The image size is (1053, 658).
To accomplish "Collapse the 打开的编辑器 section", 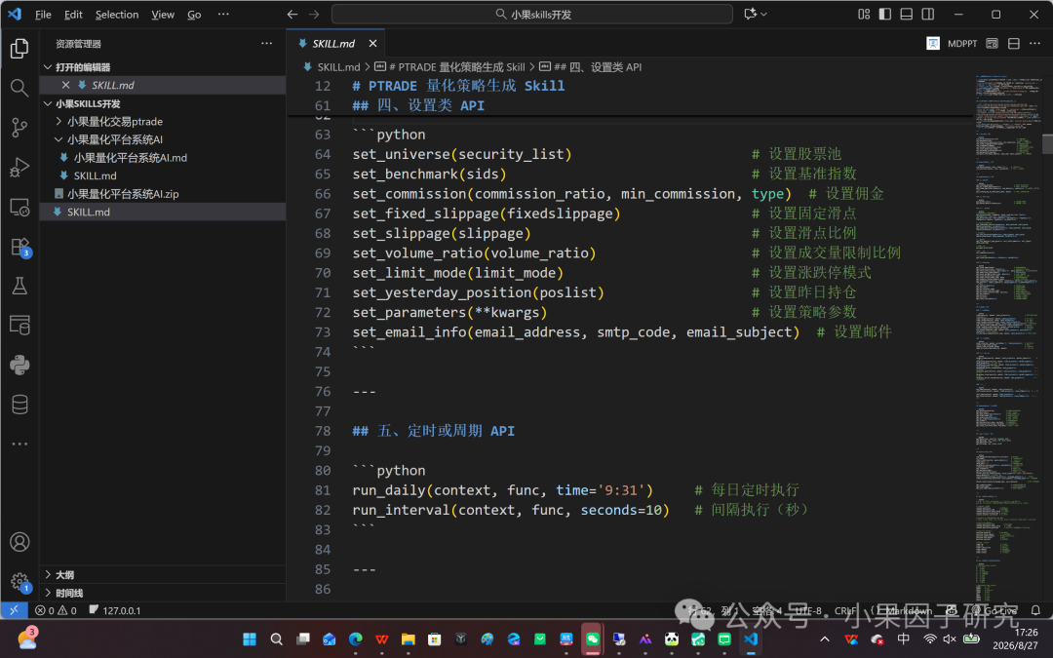I will tap(163, 67).
